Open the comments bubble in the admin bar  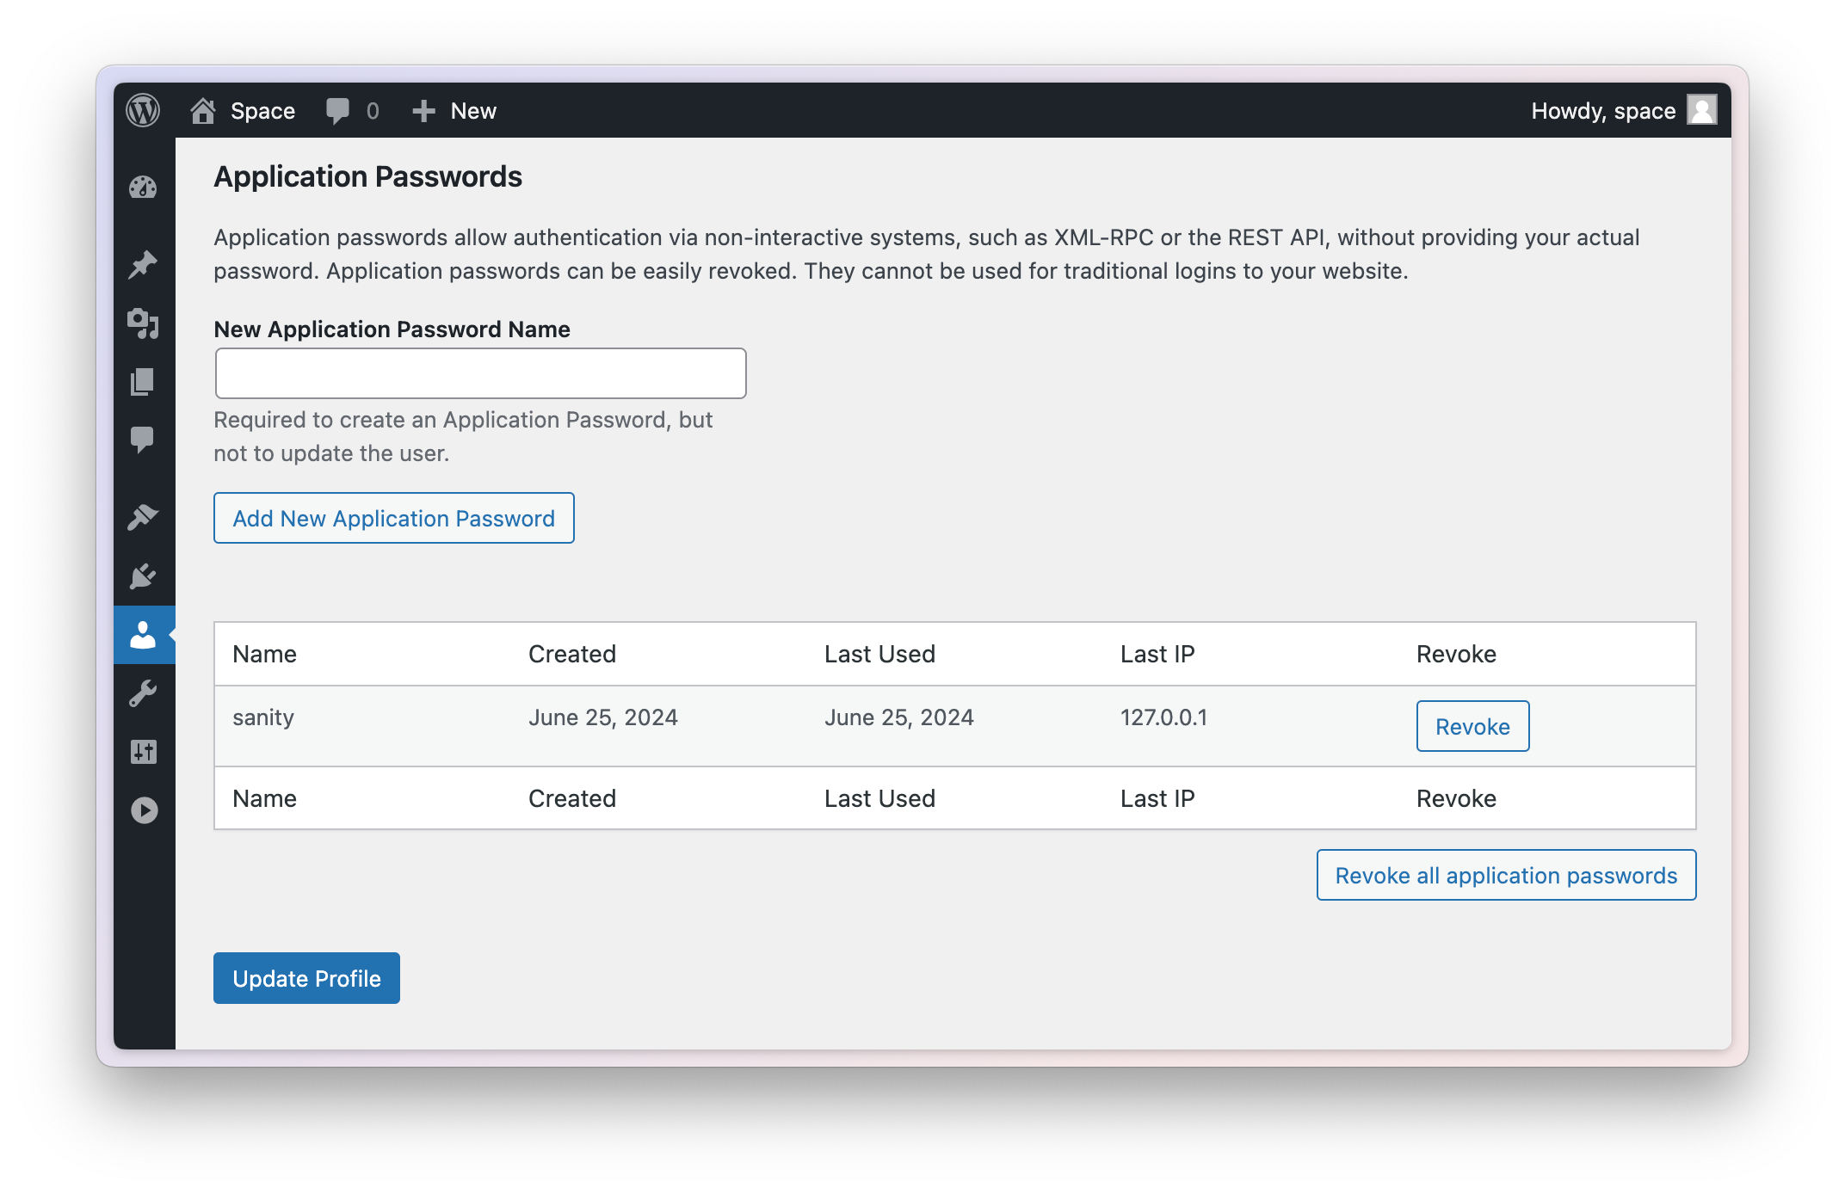pos(352,111)
